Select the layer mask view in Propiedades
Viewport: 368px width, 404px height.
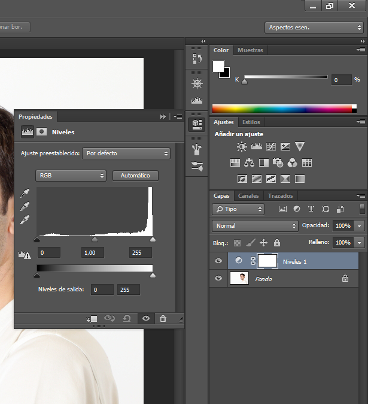tap(41, 132)
